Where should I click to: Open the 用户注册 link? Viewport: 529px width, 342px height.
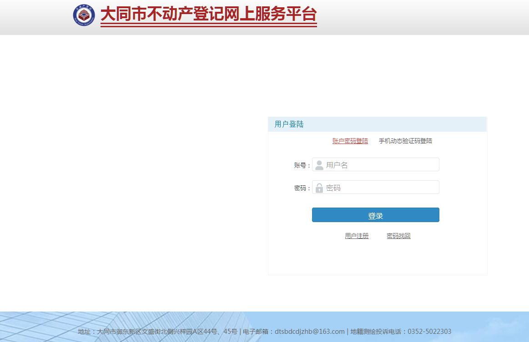(x=357, y=236)
